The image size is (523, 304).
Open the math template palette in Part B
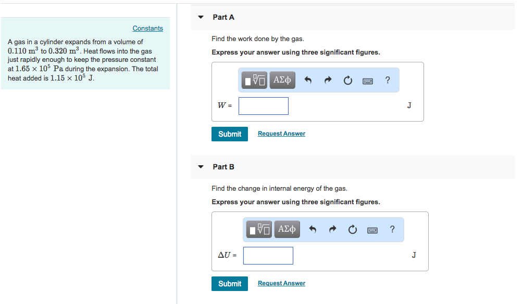coord(259,229)
